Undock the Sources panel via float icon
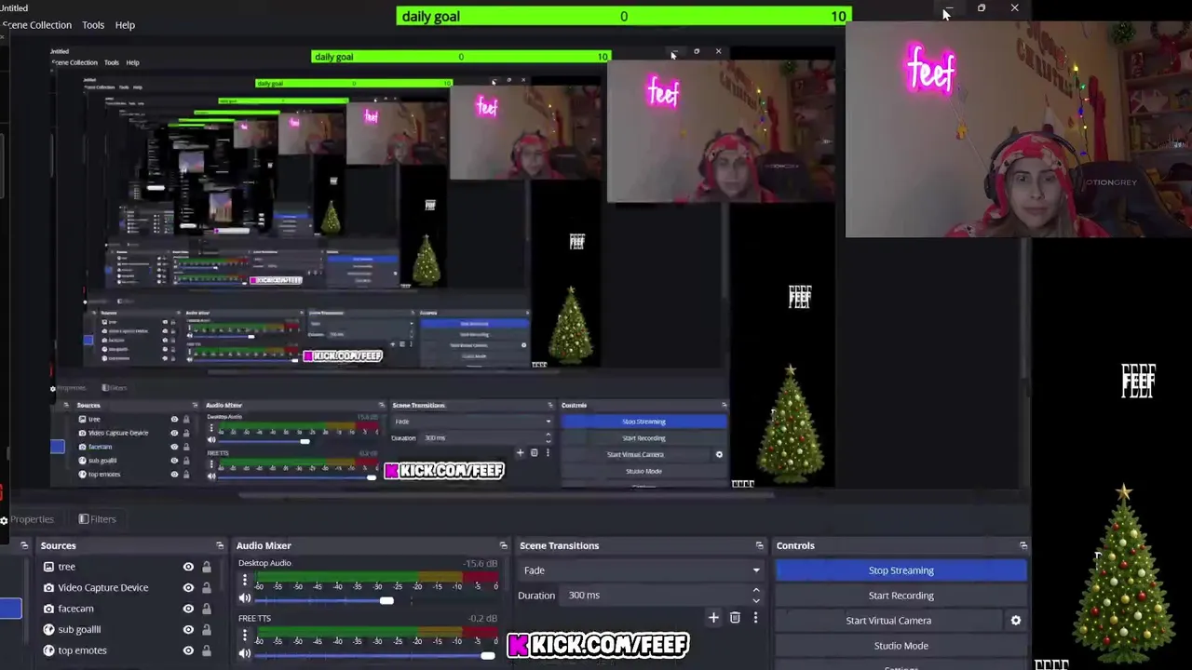Screen dimensions: 1192x670 [x=220, y=545]
